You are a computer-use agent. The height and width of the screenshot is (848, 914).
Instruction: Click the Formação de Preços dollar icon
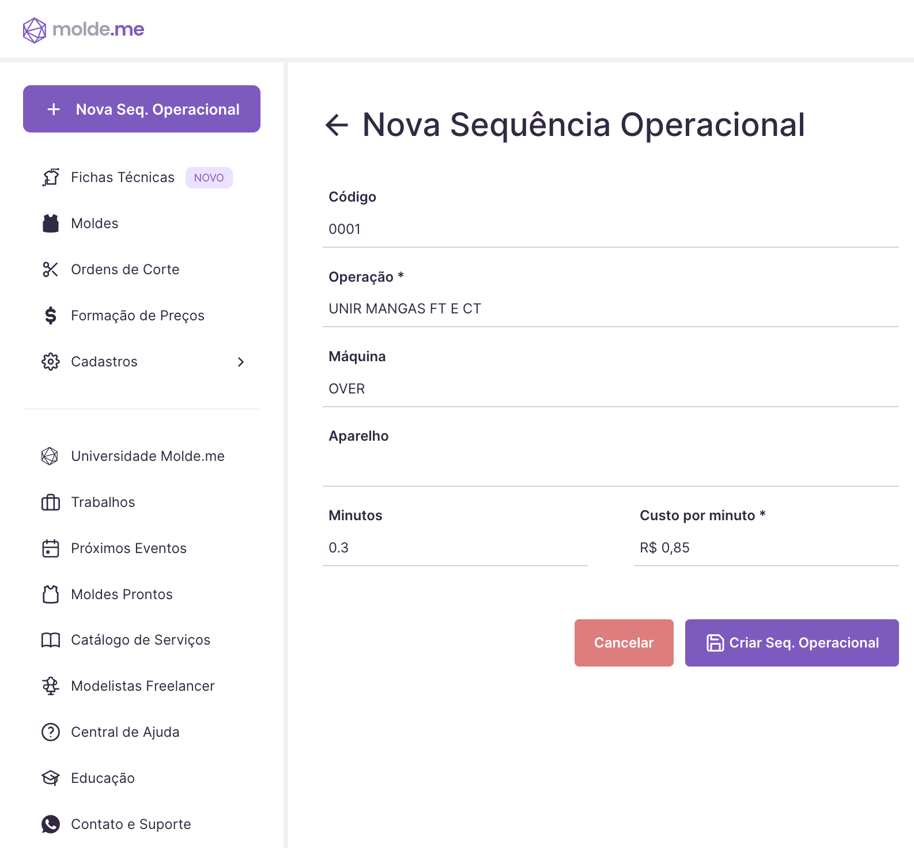[x=51, y=316]
